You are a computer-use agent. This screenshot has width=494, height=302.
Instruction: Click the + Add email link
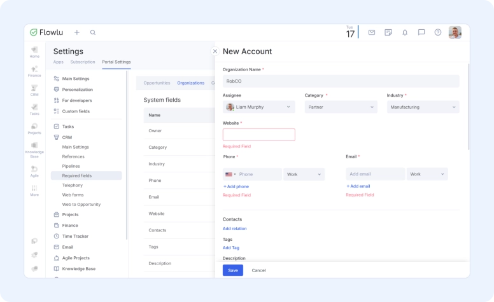[358, 186]
